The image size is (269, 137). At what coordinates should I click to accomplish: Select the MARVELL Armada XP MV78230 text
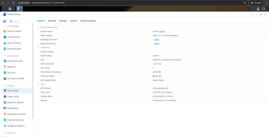(x=167, y=60)
